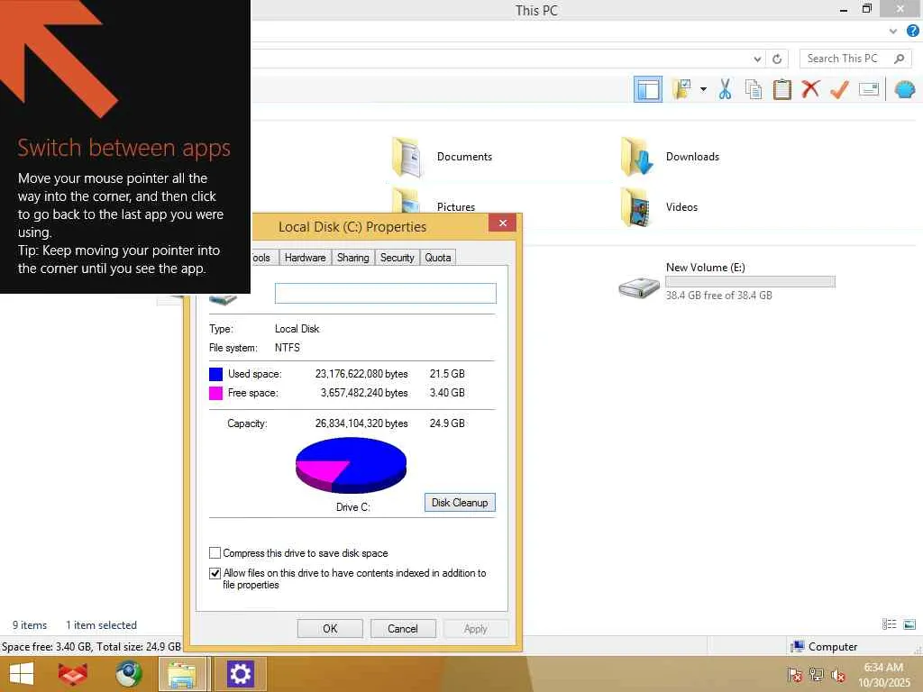Click the orange checkmark Properties icon
Viewport: 923px width, 692px height.
(839, 89)
